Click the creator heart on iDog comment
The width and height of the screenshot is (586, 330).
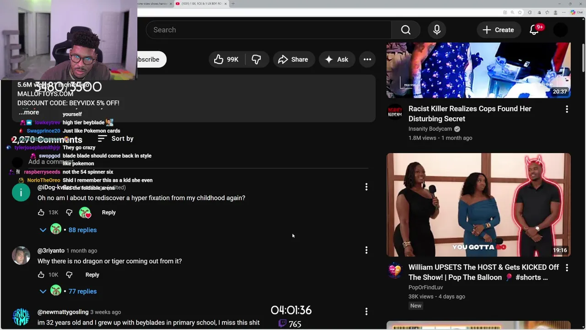click(x=85, y=213)
